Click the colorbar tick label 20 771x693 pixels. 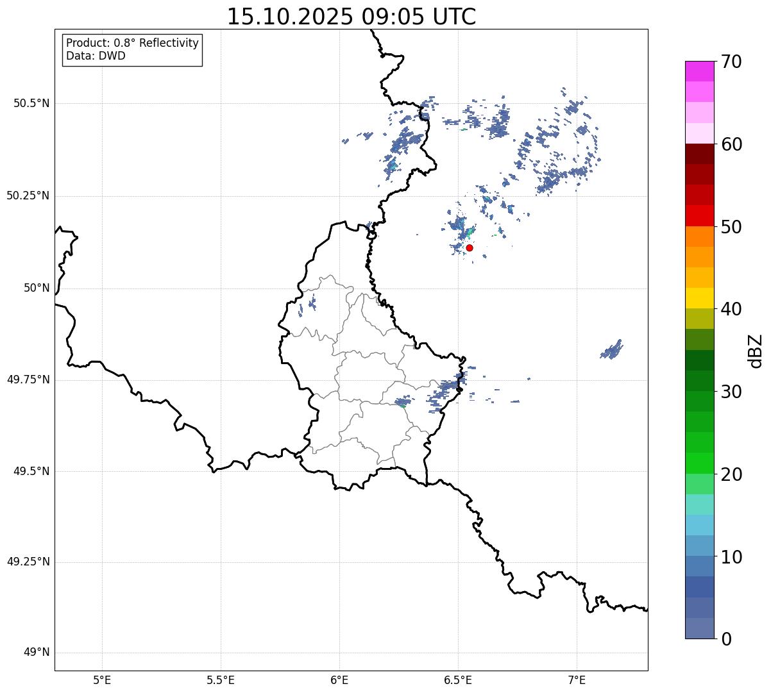(x=731, y=474)
